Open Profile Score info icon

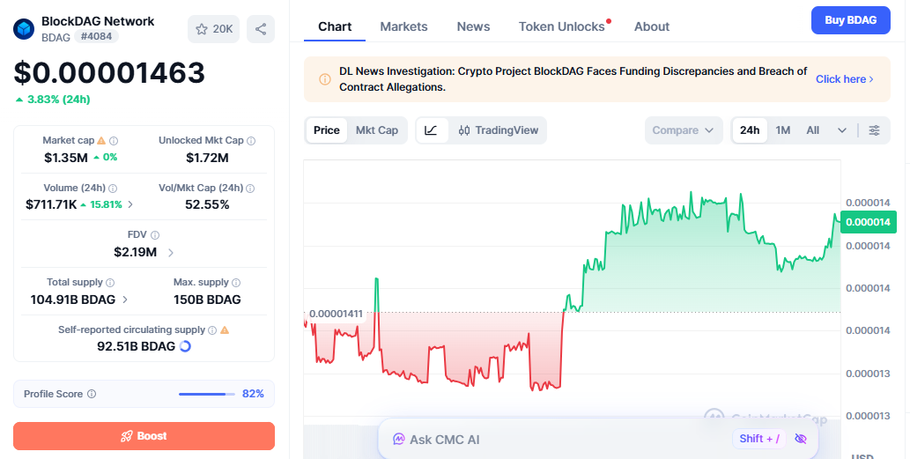[x=92, y=394]
